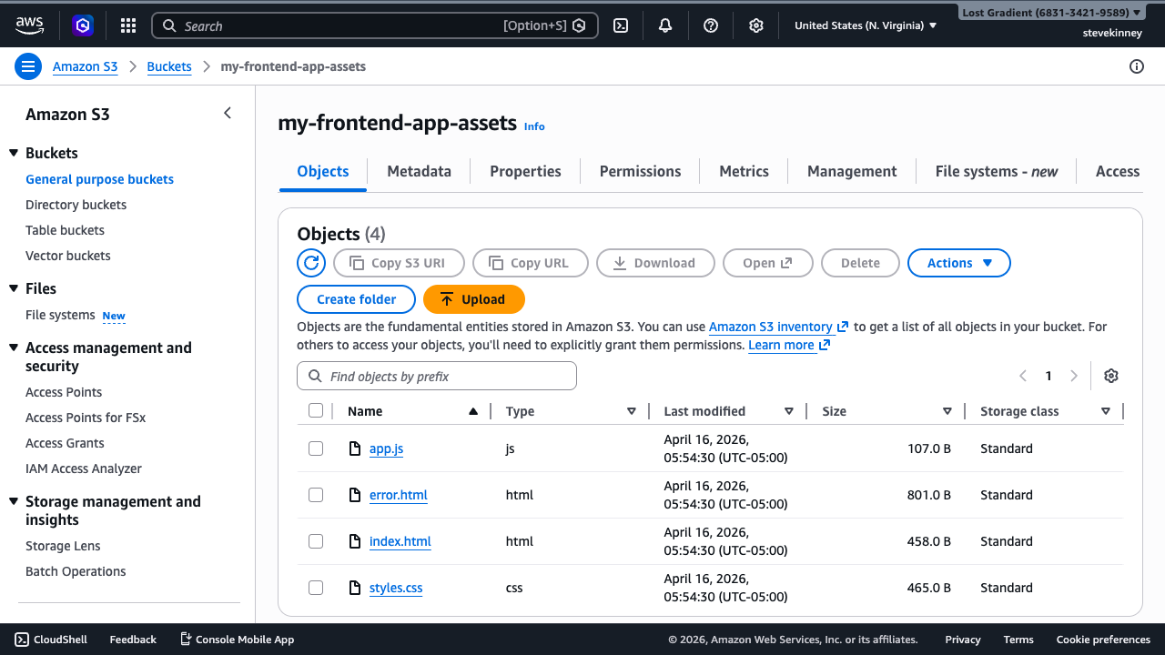Click the Feedback footer link
1165x655 pixels.
[133, 640]
